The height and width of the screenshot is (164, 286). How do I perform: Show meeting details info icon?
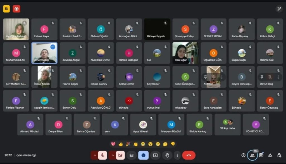point(243,155)
